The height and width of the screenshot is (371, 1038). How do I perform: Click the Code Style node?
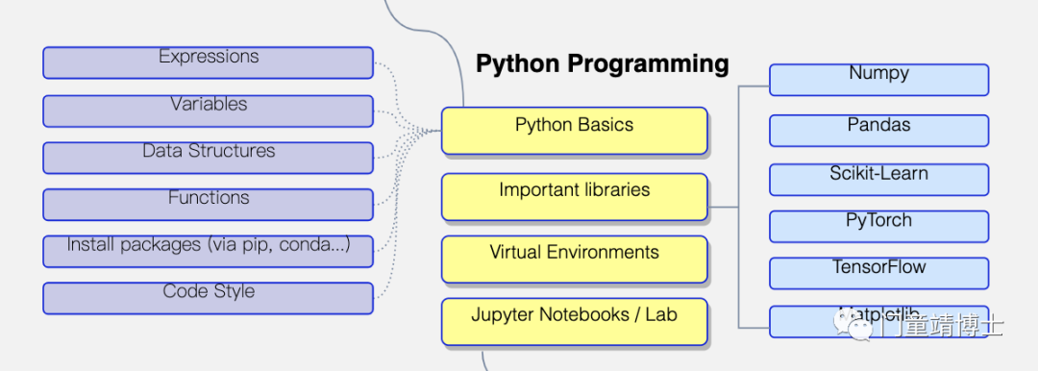coord(208,298)
